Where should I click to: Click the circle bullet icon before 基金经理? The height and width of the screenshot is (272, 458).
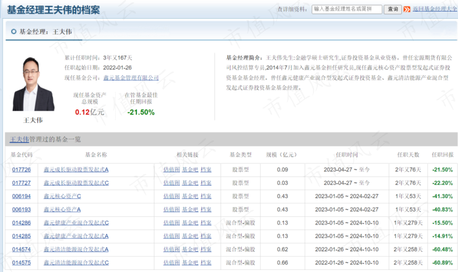tap(13, 31)
